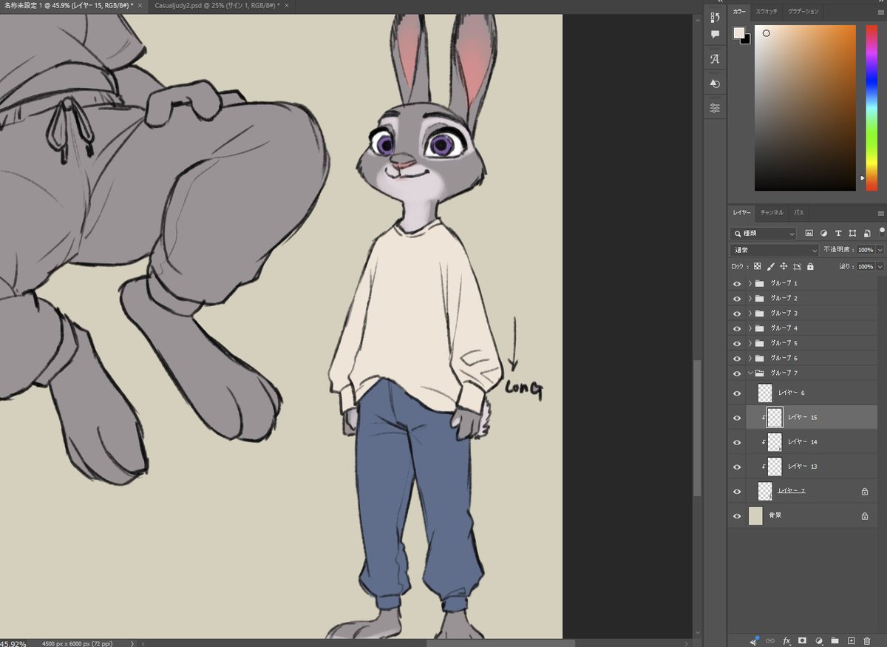Image resolution: width=887 pixels, height=647 pixels.
Task: Click the share layer rocket icon
Action: 755,640
